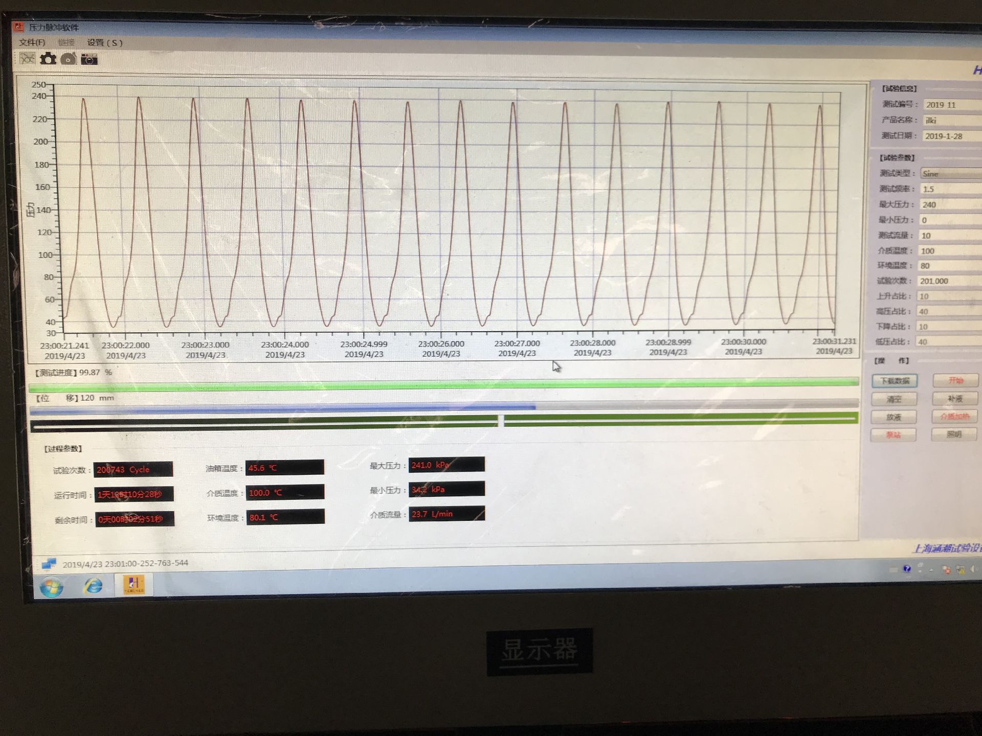
Task: Click the 上升占比 field
Action: (x=949, y=296)
